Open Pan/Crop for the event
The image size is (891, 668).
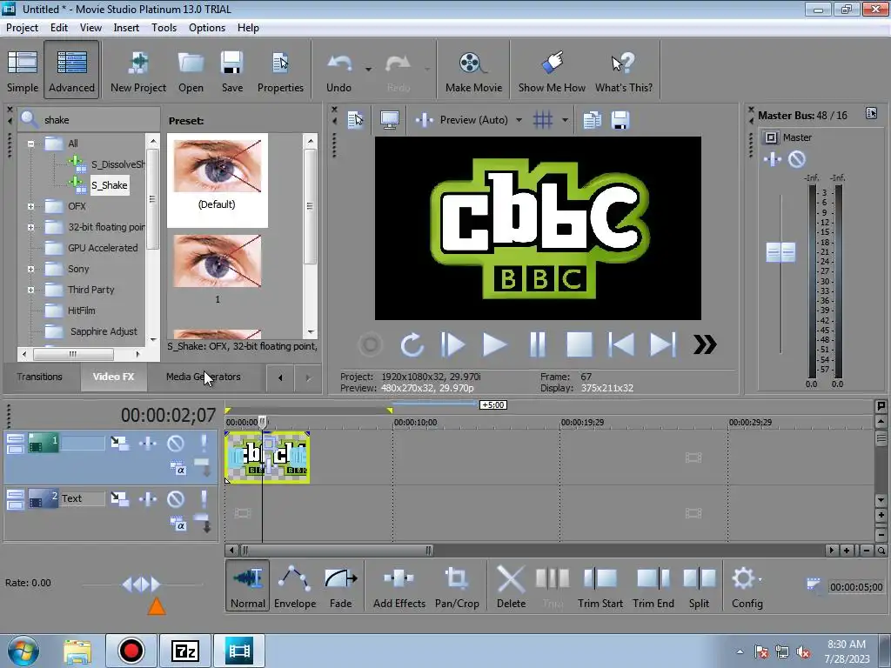[457, 585]
